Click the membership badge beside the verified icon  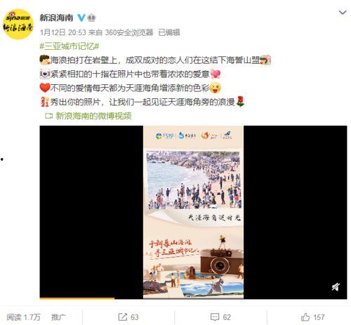point(91,18)
